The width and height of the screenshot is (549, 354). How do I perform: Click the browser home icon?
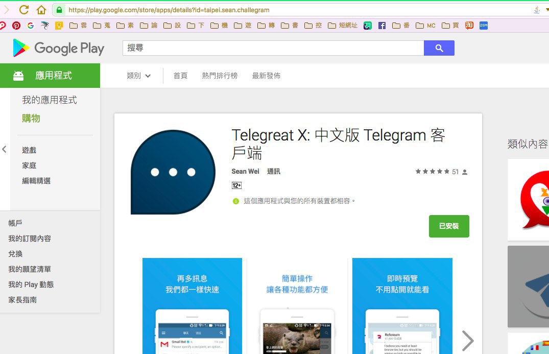pos(41,10)
